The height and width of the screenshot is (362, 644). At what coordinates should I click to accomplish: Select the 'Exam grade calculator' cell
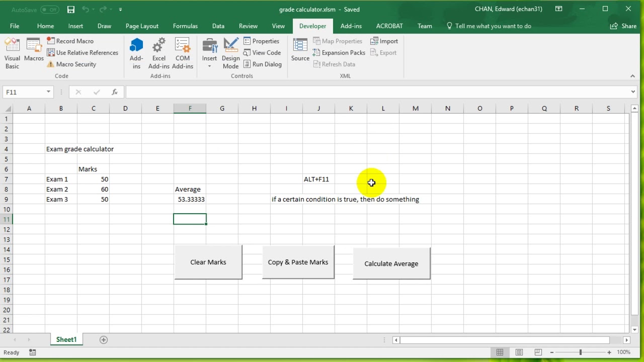point(61,149)
